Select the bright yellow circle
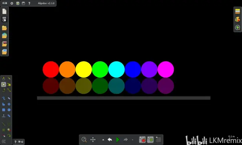 point(84,69)
